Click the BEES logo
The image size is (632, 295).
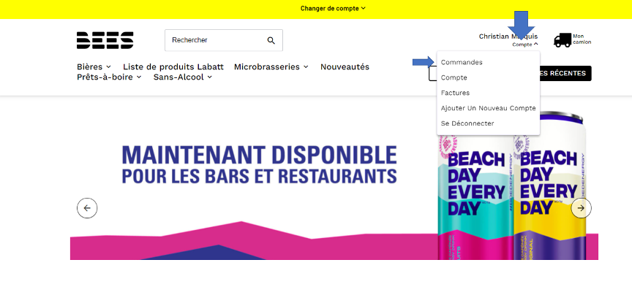pos(105,40)
